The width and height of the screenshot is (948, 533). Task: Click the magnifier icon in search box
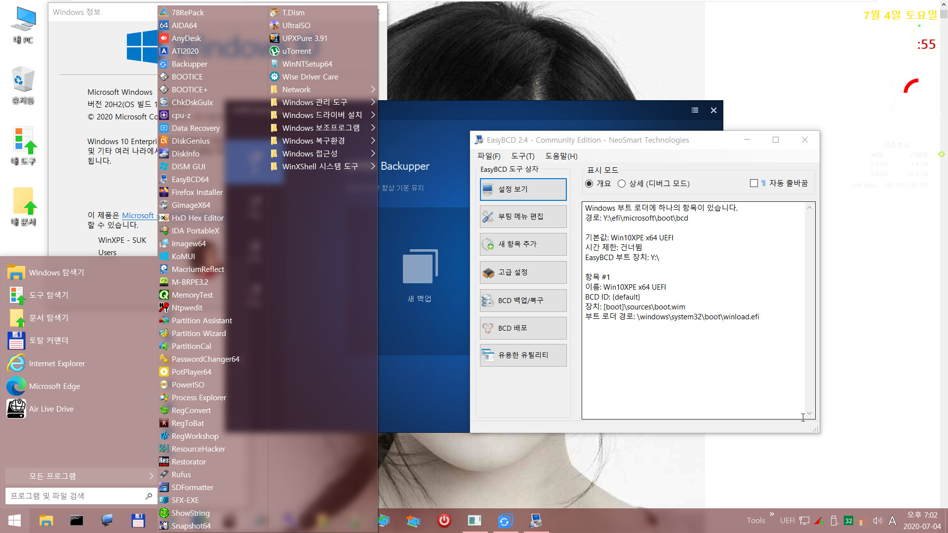point(149,496)
